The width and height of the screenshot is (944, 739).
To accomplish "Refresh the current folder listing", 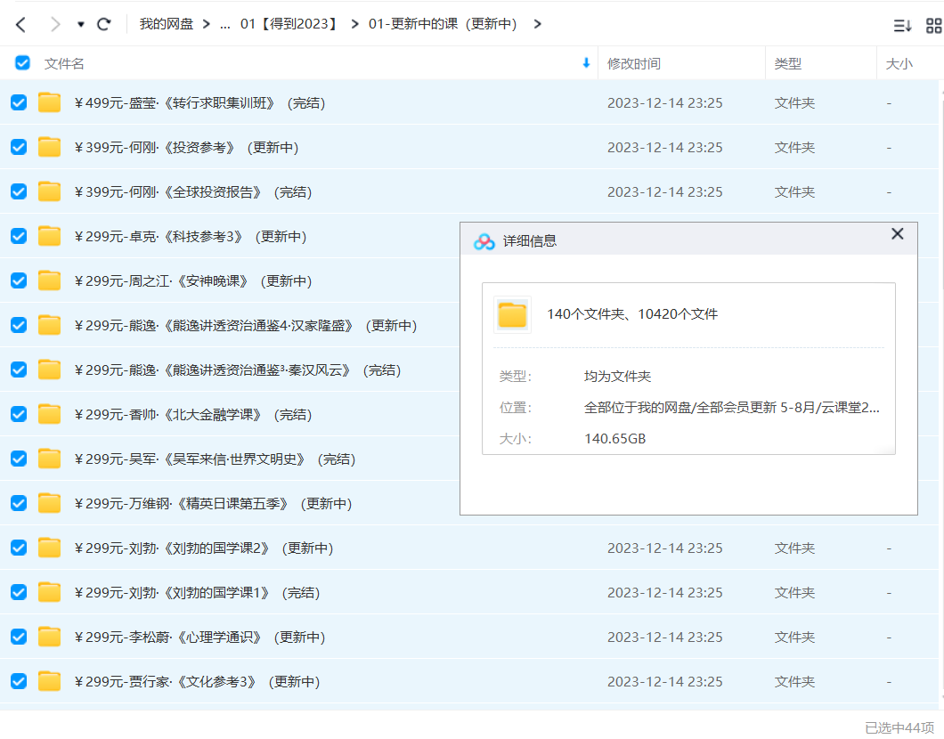I will pos(104,24).
